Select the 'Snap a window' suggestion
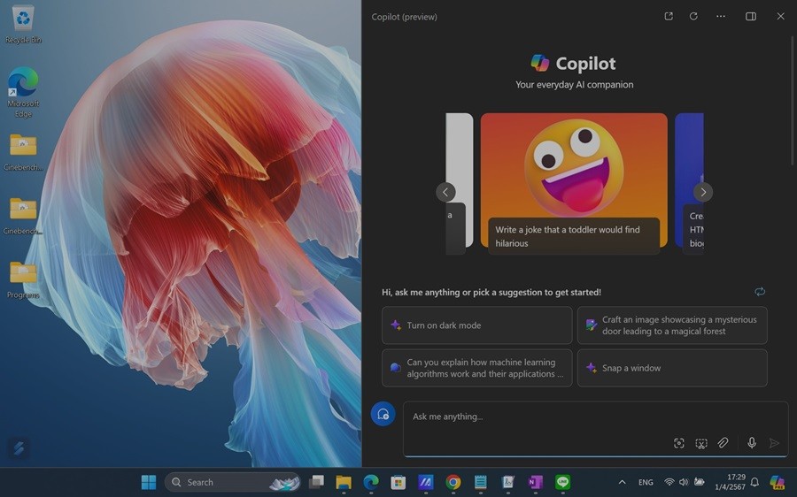Screen dimensions: 797x497 pos(671,368)
